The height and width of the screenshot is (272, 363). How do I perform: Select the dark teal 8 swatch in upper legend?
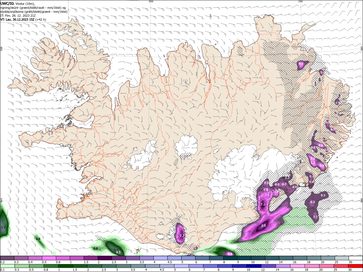click(230, 258)
